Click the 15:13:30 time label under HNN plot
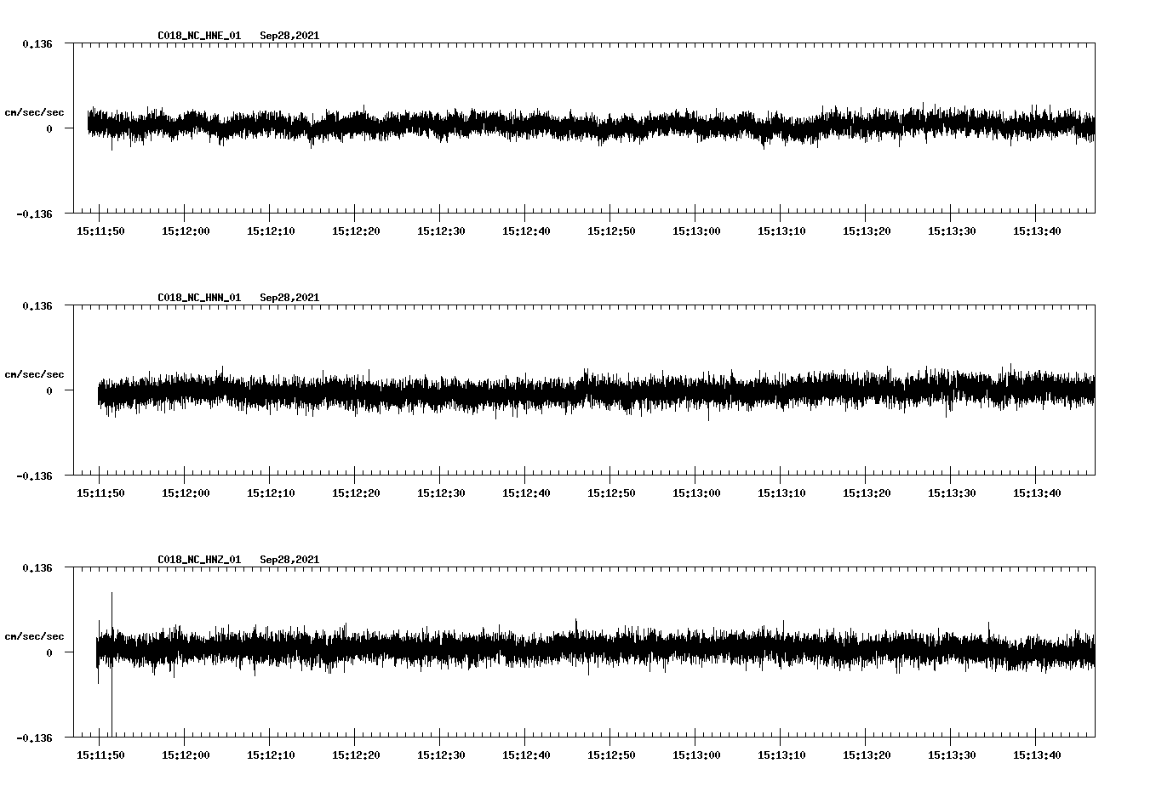This screenshot has height=786, width=1156. [952, 493]
